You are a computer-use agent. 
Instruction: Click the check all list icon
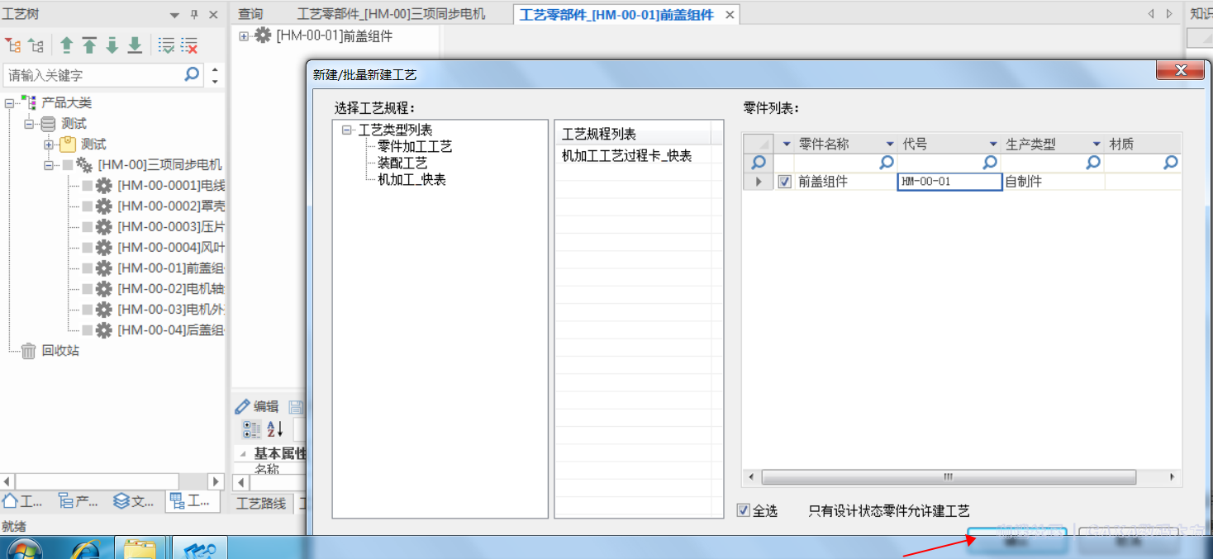pos(167,45)
